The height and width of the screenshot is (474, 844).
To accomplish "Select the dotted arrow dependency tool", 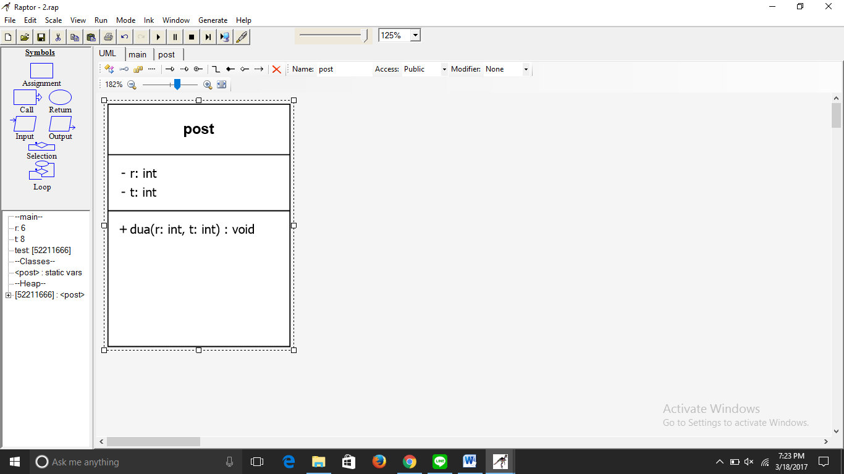I will coord(259,69).
